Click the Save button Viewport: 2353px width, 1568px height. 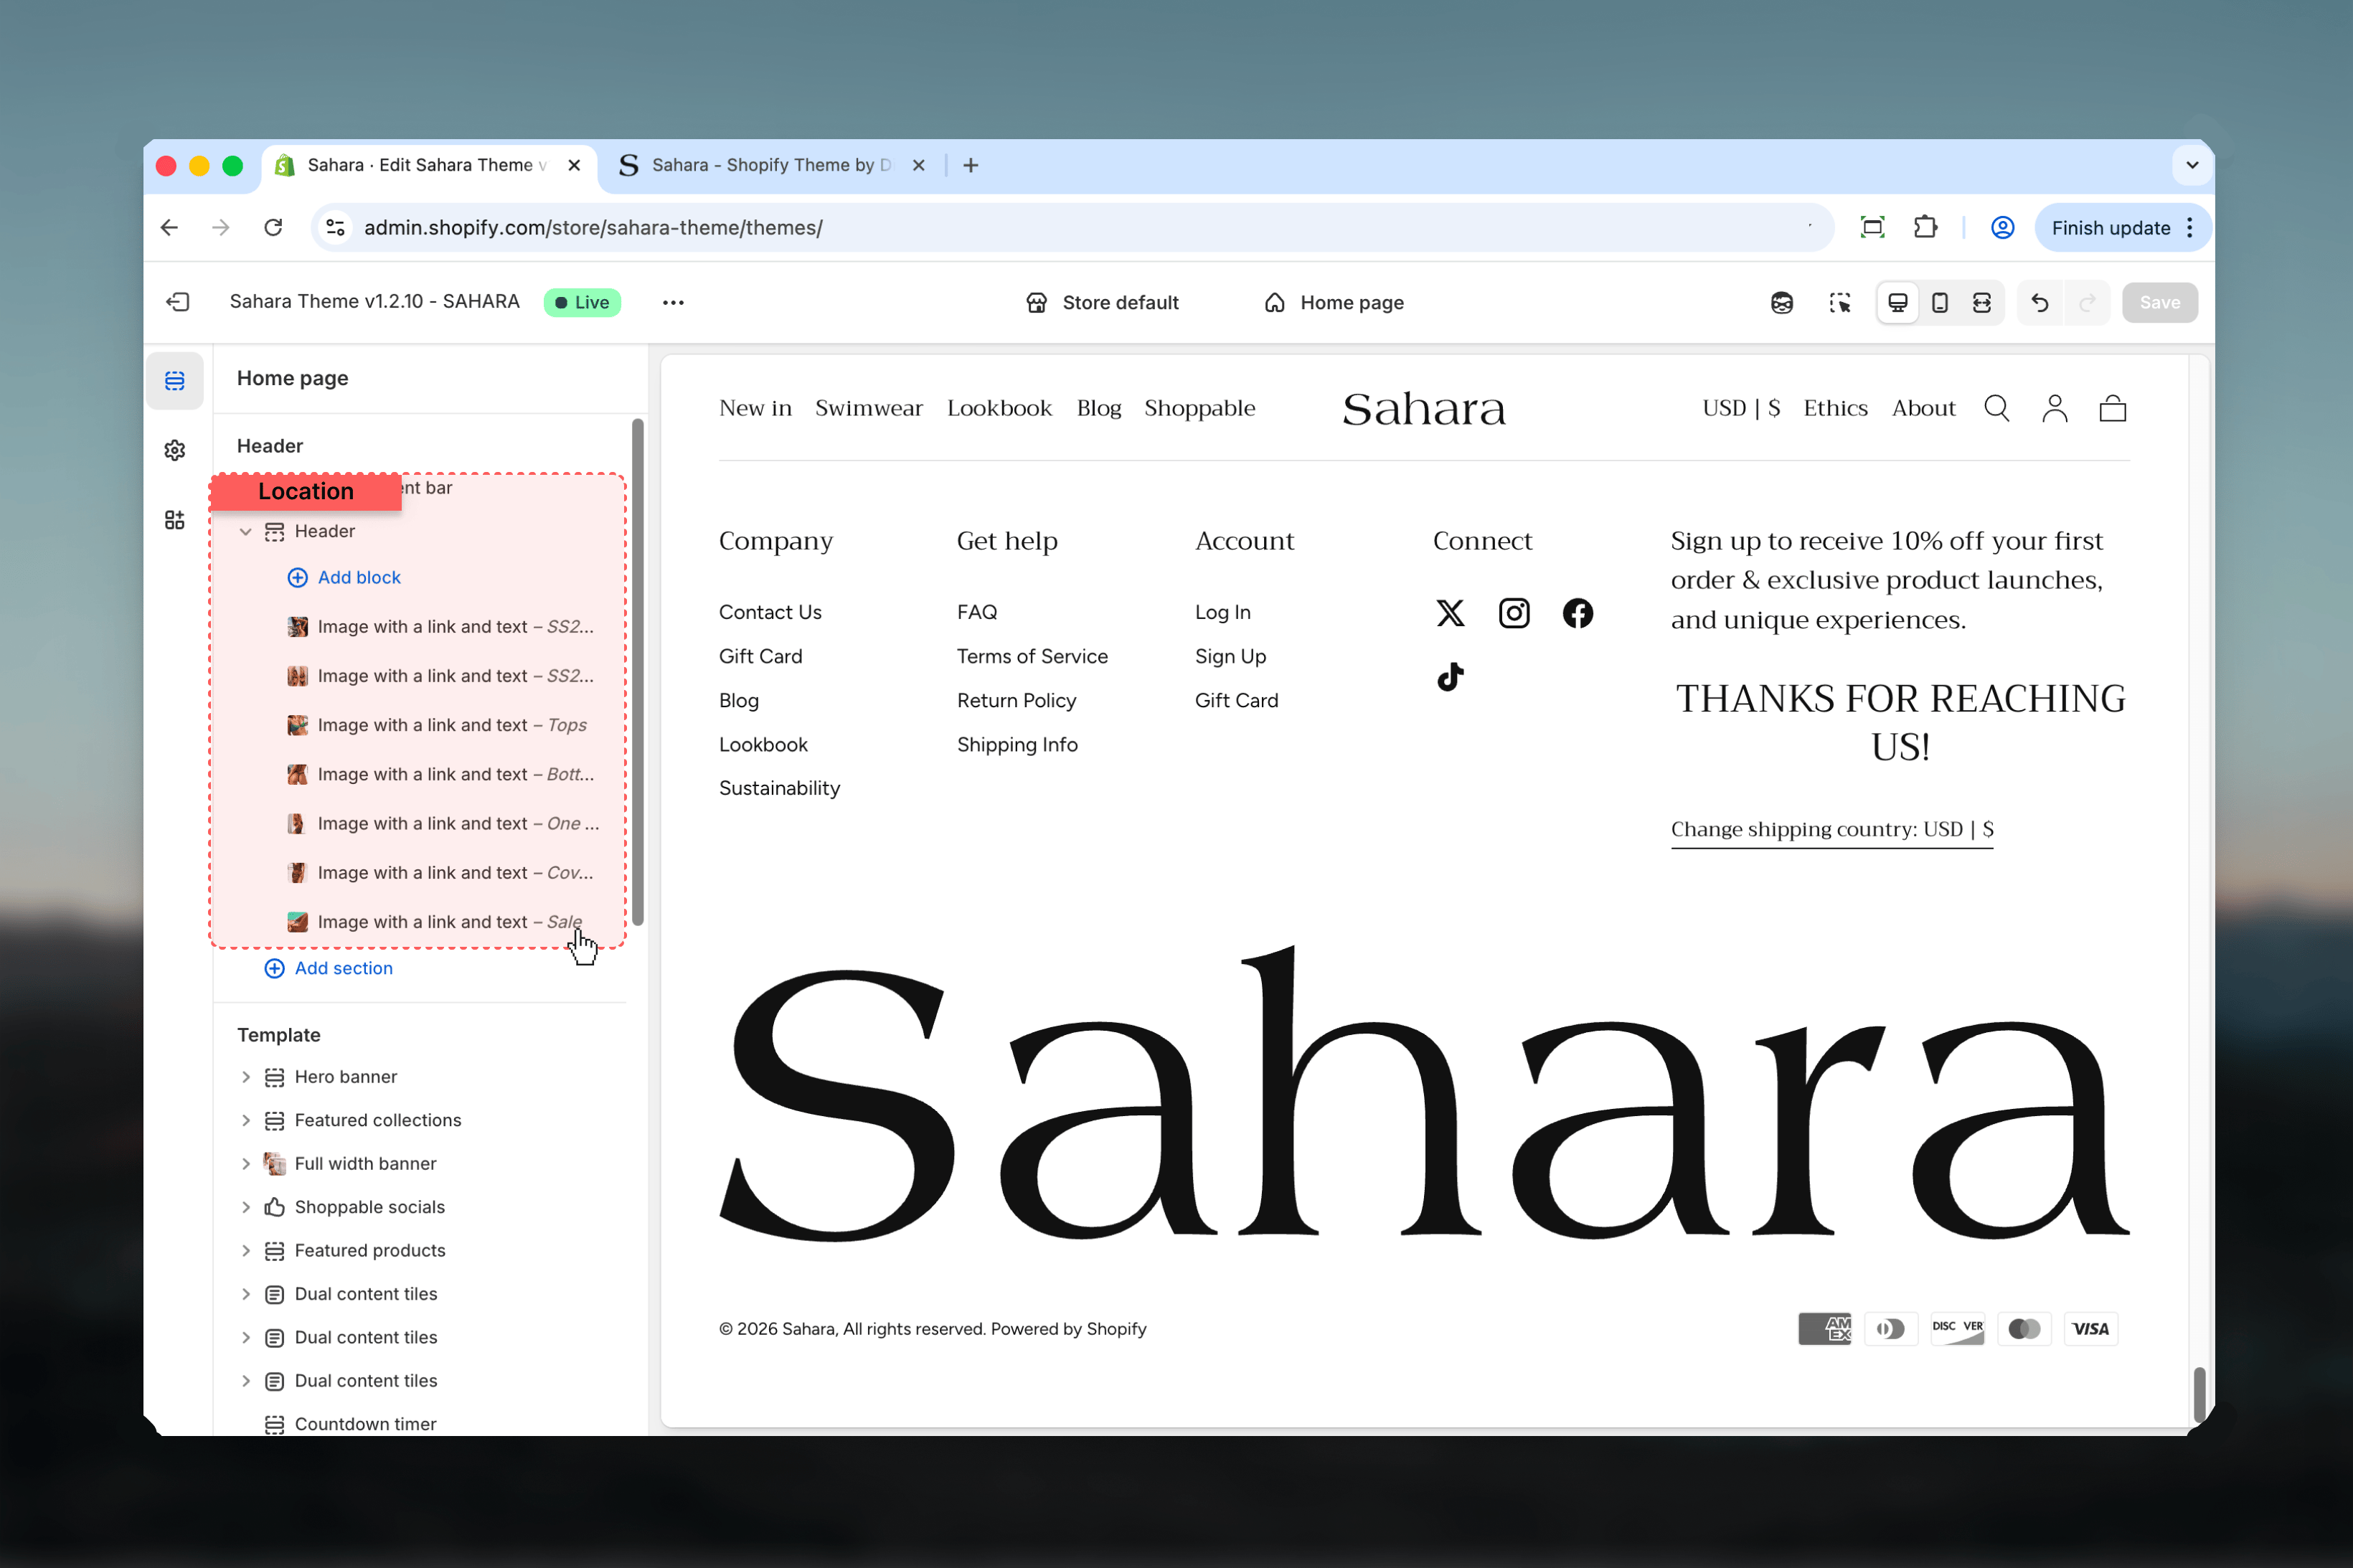pos(2160,302)
